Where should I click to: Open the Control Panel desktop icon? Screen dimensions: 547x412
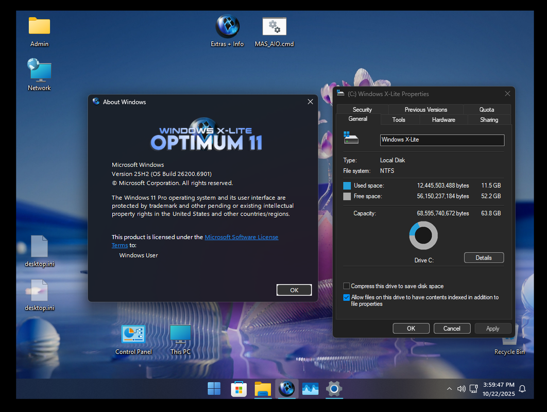[x=133, y=339]
